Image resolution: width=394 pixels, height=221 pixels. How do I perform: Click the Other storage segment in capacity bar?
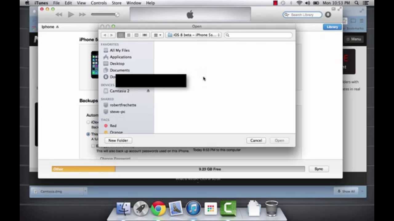pyautogui.click(x=83, y=169)
